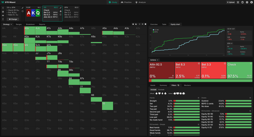Switch to the Practice tab
254x137 pixels.
point(126,2)
